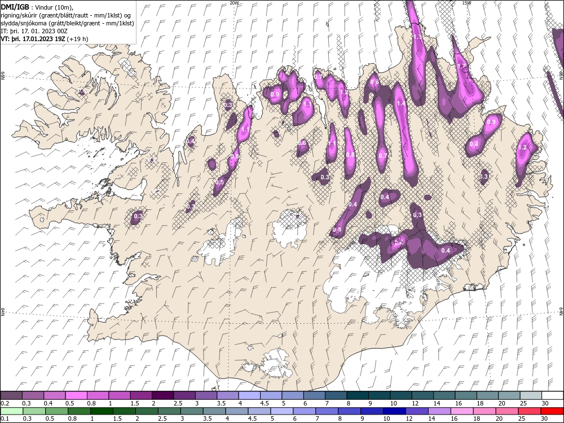The width and height of the screenshot is (564, 423).
Task: Click the 'slydda/snjókoma' legend description line
Action: click(x=67, y=23)
